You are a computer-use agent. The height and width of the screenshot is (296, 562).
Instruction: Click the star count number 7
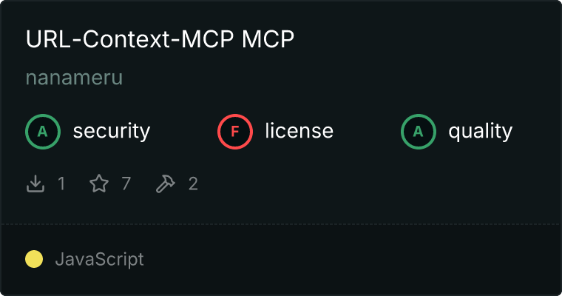(126, 184)
